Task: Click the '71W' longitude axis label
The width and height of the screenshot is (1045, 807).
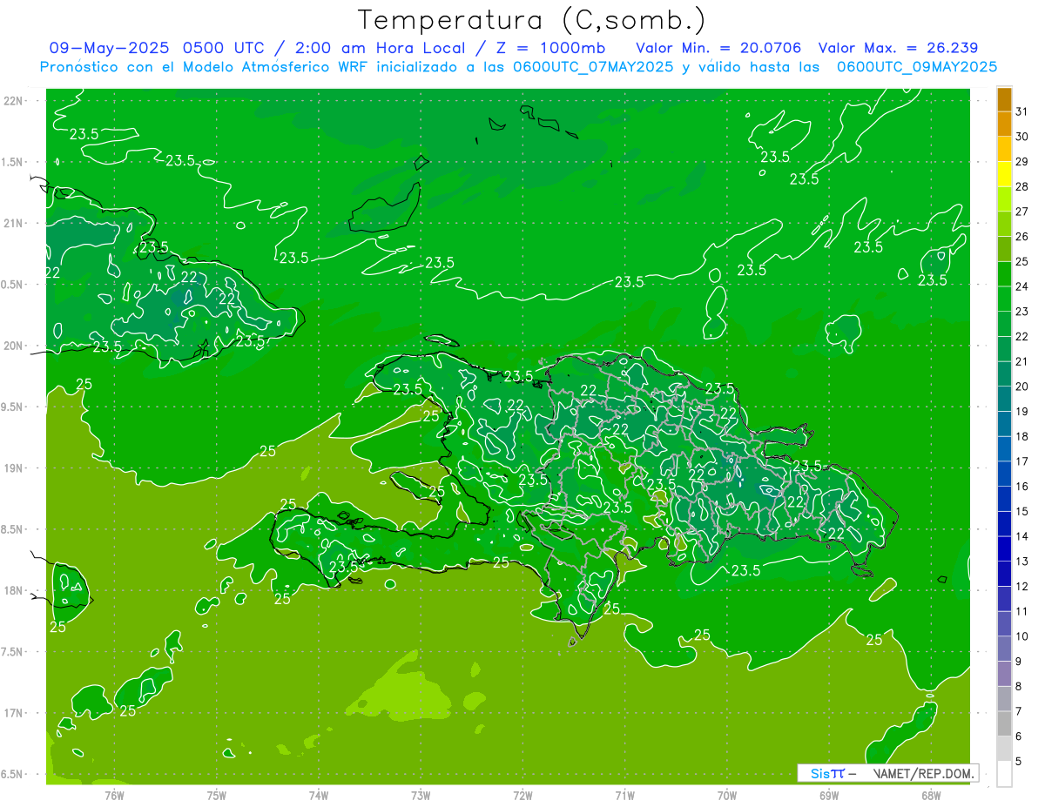Action: (624, 795)
